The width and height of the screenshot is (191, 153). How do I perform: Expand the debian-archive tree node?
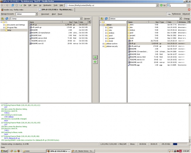pos(103,44)
